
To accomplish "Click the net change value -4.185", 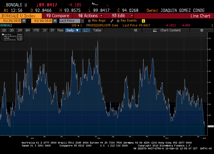I will [74, 5].
